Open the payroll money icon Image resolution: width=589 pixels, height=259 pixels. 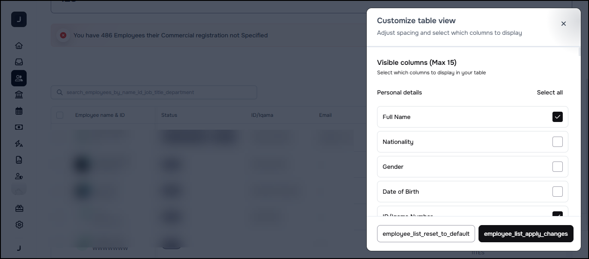[19, 127]
